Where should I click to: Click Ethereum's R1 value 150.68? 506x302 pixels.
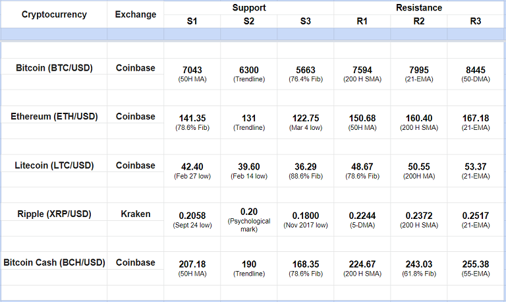click(362, 119)
